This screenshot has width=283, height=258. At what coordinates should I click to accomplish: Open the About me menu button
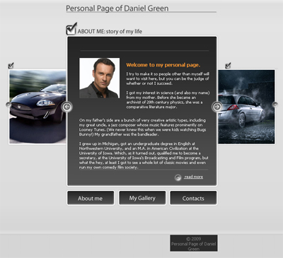coord(91,198)
